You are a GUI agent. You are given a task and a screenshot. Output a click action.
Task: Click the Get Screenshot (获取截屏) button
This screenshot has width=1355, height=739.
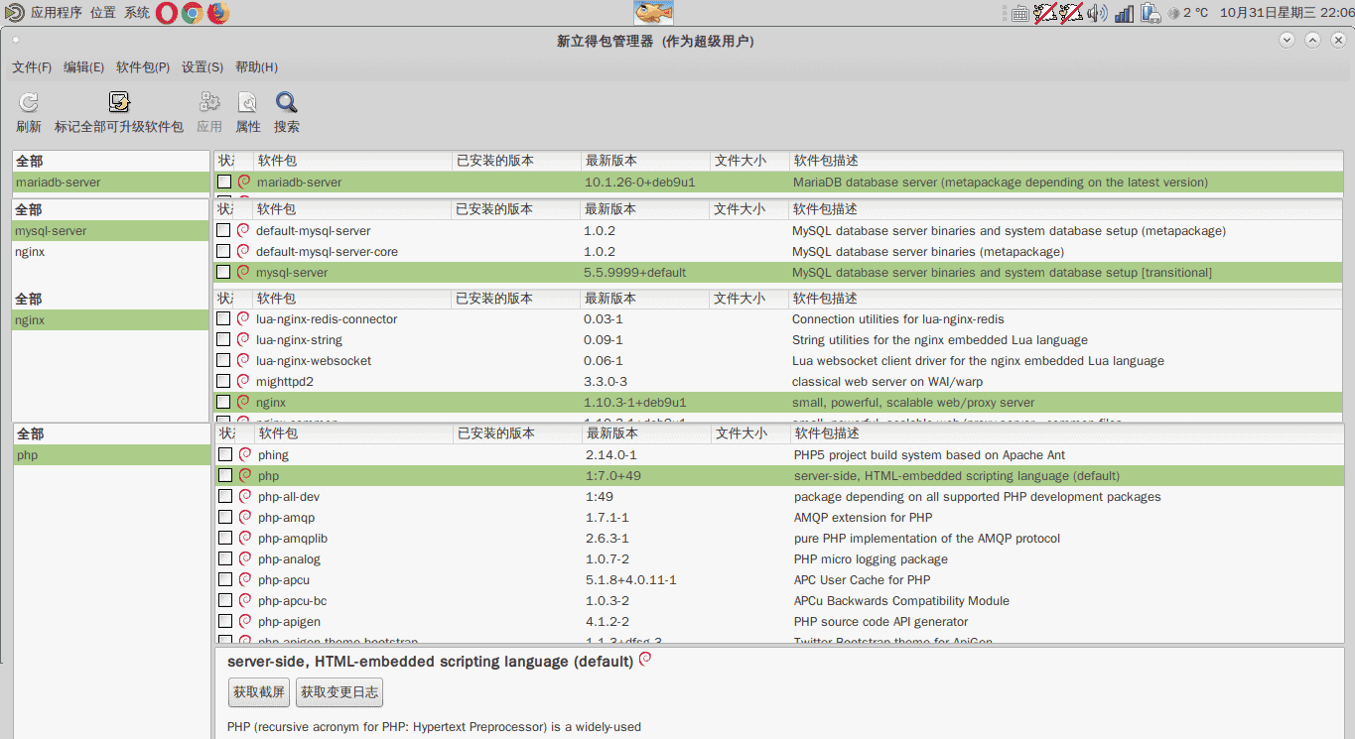(259, 692)
